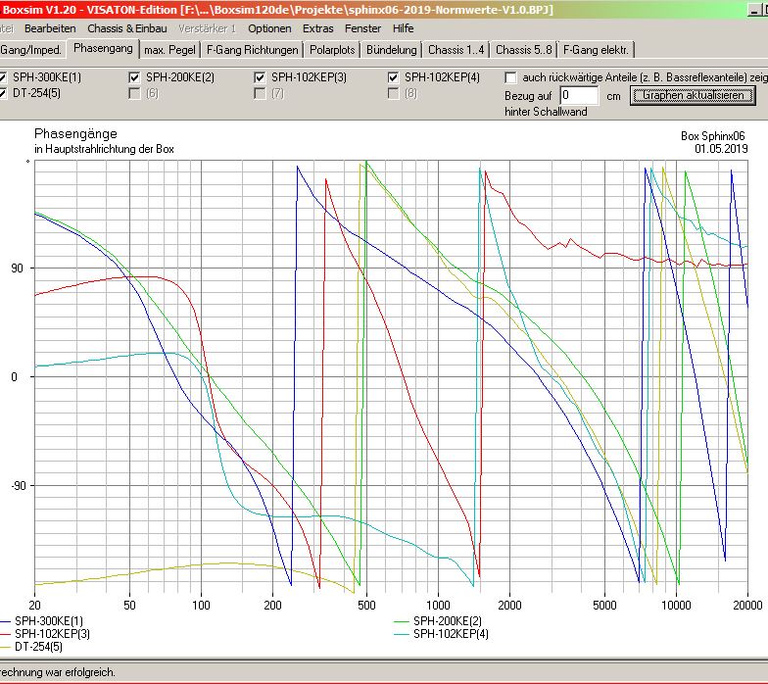Image resolution: width=768 pixels, height=684 pixels.
Task: Open the Bearbeiten menu
Action: [50, 28]
